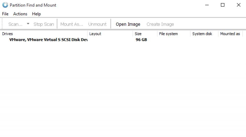Click Unmount in the toolbar
This screenshot has width=246, height=137.
coord(97,24)
